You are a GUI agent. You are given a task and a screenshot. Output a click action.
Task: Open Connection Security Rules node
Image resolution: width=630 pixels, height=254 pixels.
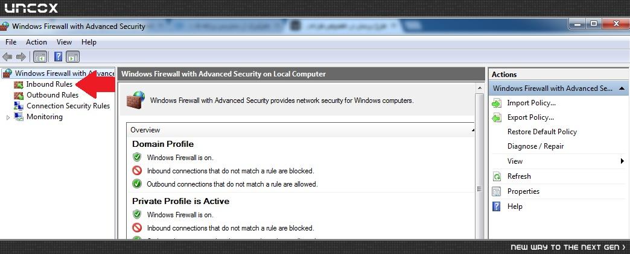click(x=68, y=106)
